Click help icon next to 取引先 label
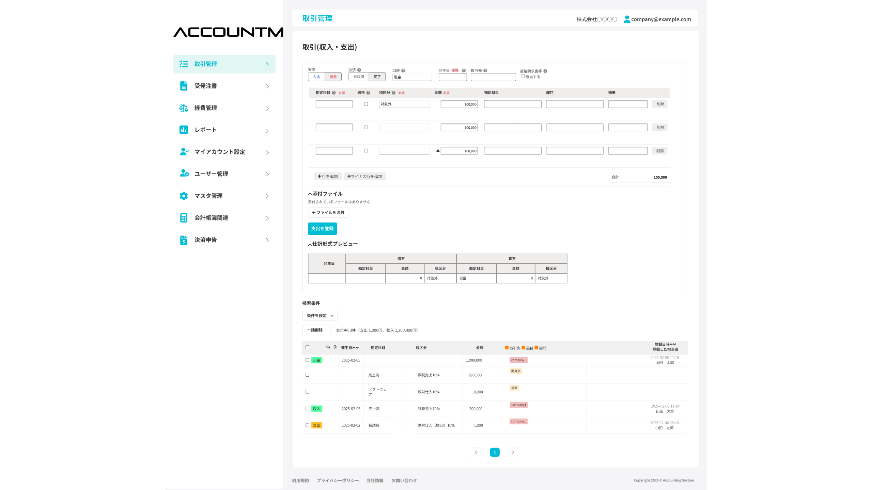The width and height of the screenshot is (872, 490). click(x=485, y=70)
